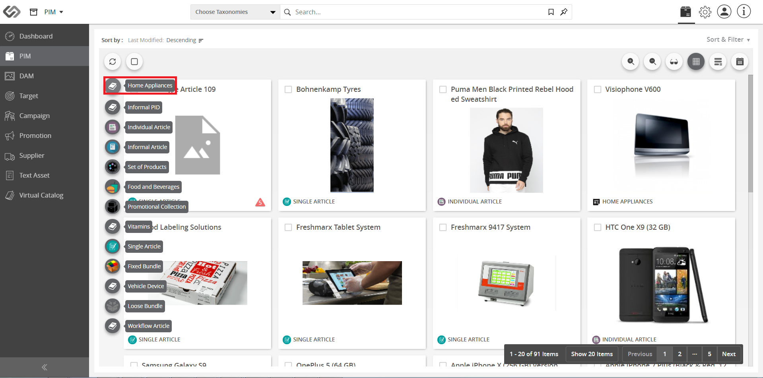Open Virtual Catalog in the sidebar
This screenshot has width=763, height=378.
click(x=45, y=195)
